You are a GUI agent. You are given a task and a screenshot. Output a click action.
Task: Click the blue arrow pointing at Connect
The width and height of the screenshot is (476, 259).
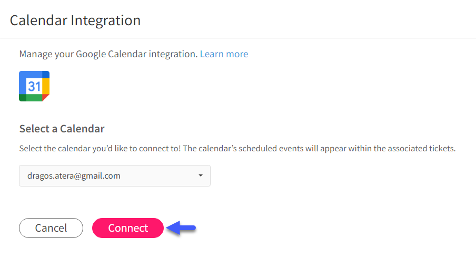click(181, 228)
